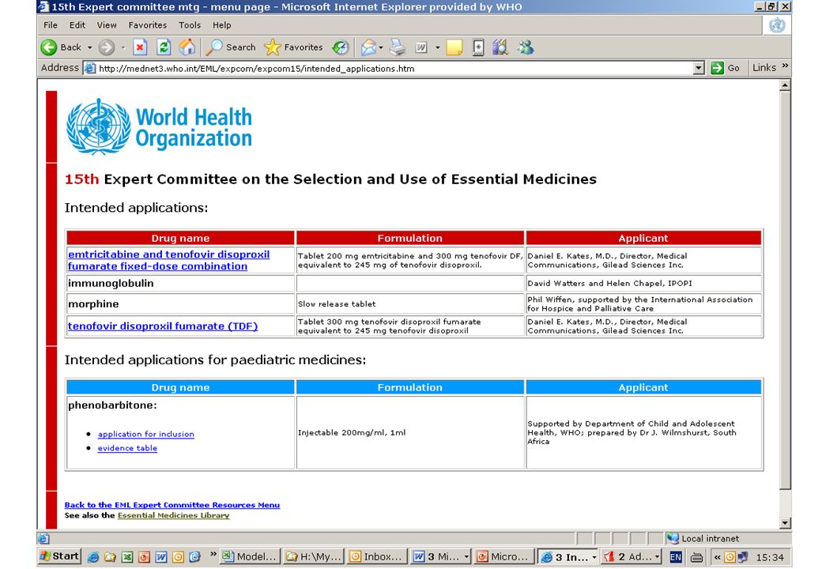Open phenobarbitone application for inclusion link
This screenshot has height=569, width=822.
[145, 435]
